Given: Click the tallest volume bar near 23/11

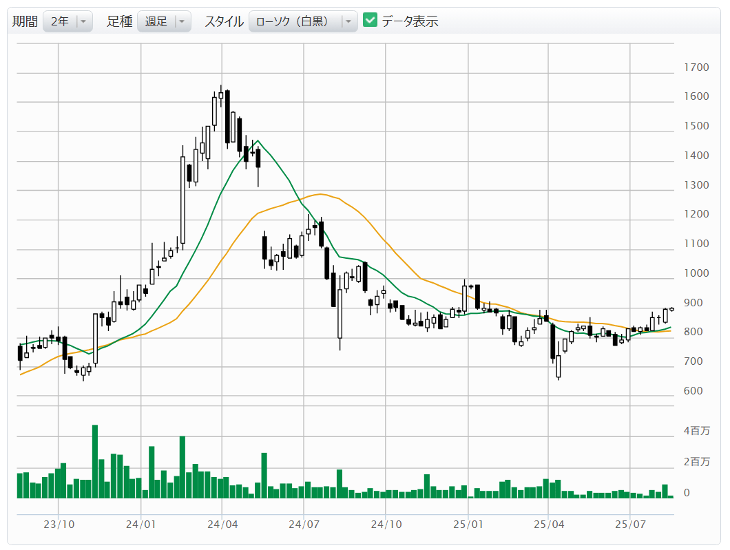Looking at the screenshot, I should coord(95,461).
